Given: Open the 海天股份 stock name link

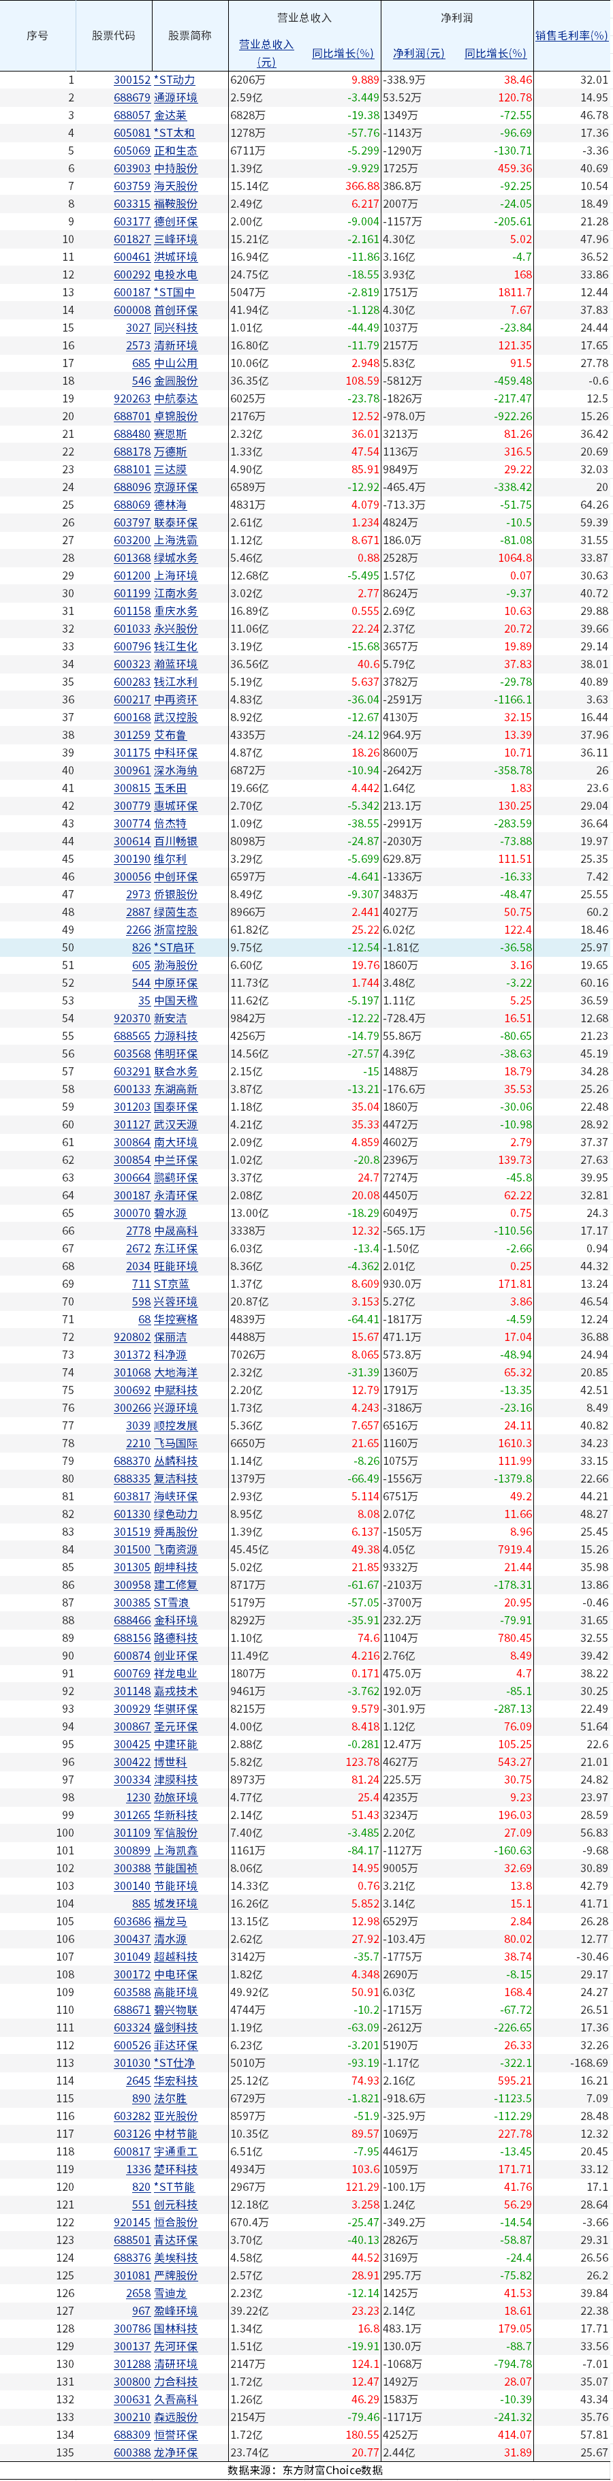Looking at the screenshot, I should click(176, 187).
